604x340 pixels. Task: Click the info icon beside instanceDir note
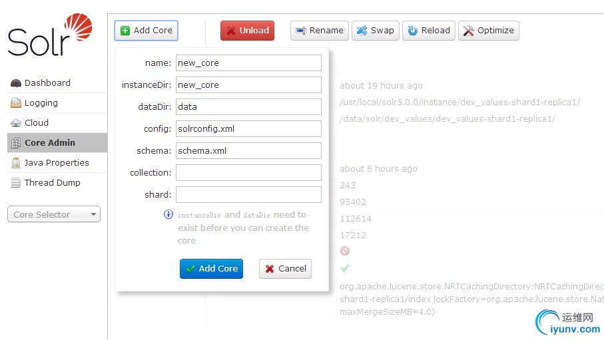click(x=168, y=214)
